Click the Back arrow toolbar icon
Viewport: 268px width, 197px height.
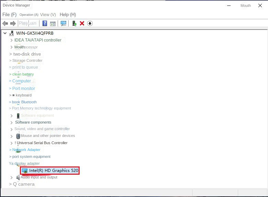tap(5, 23)
